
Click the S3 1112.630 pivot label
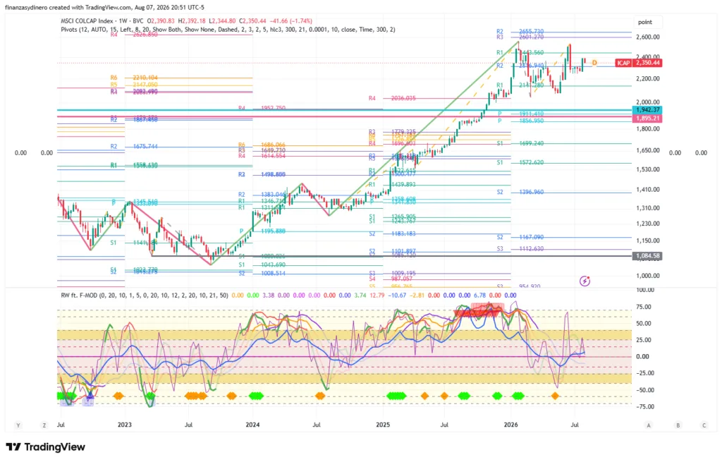[x=520, y=249]
